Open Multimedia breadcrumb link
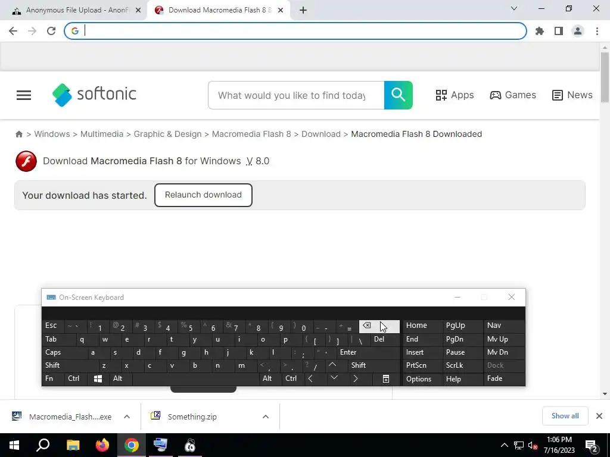 pos(101,134)
